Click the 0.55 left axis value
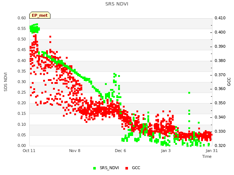 pyautogui.click(x=22, y=28)
